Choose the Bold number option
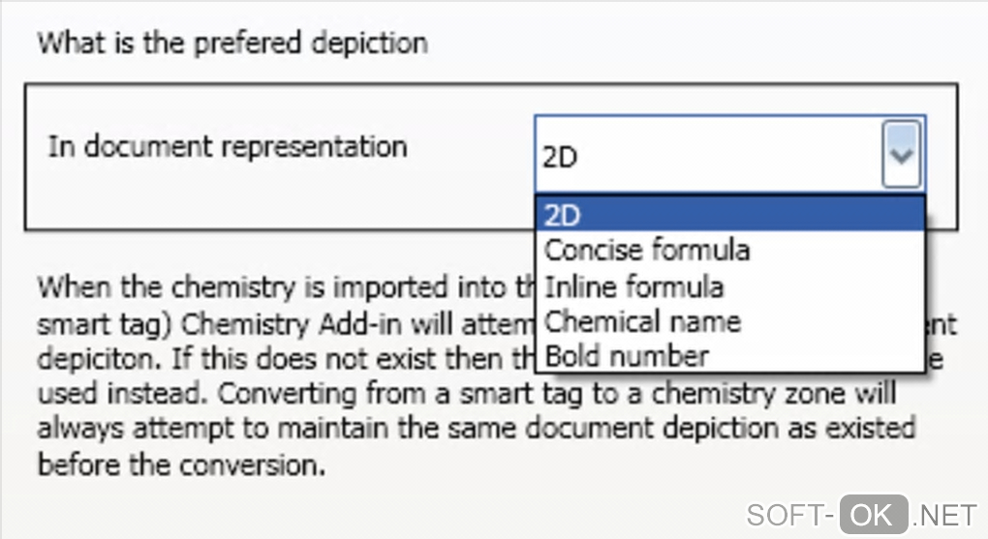This screenshot has width=988, height=539. [x=627, y=356]
